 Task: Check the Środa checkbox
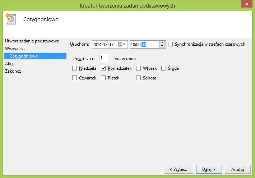point(164,68)
